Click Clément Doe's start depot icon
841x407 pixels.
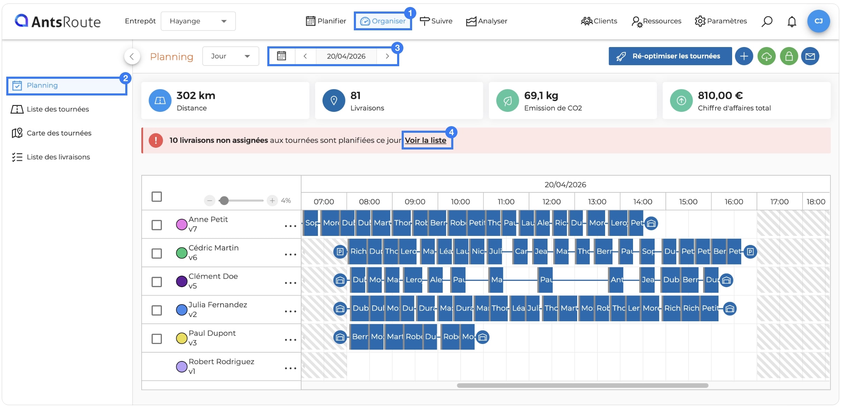(340, 280)
